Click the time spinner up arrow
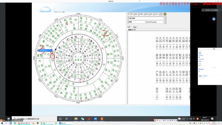Viewport: 222px width, 125px height. point(161,13)
